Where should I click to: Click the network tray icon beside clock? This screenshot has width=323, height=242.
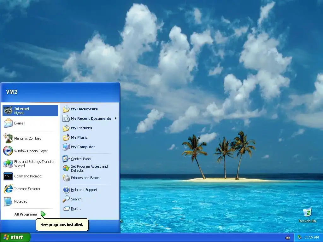coord(300,237)
